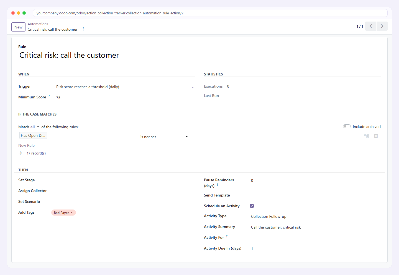Edit the Minimum Score value 75
Viewport: 399px width, 275px height.
click(x=125, y=97)
